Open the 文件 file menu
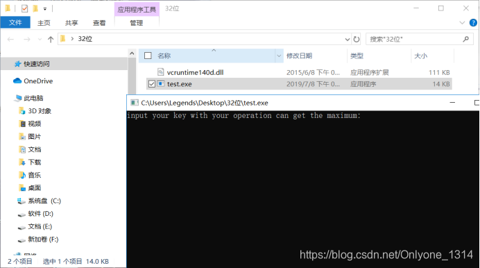This screenshot has height=268, width=480. [15, 23]
